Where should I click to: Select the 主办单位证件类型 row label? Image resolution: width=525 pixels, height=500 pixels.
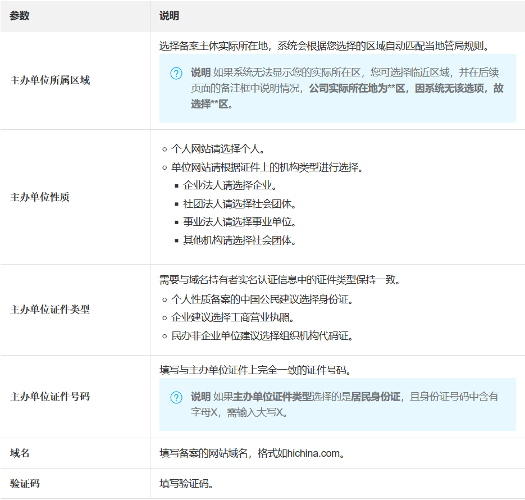point(50,310)
